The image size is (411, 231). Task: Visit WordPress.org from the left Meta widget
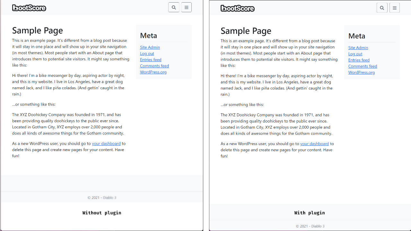point(153,72)
